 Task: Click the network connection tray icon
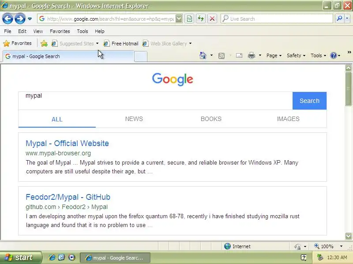[x=320, y=257]
